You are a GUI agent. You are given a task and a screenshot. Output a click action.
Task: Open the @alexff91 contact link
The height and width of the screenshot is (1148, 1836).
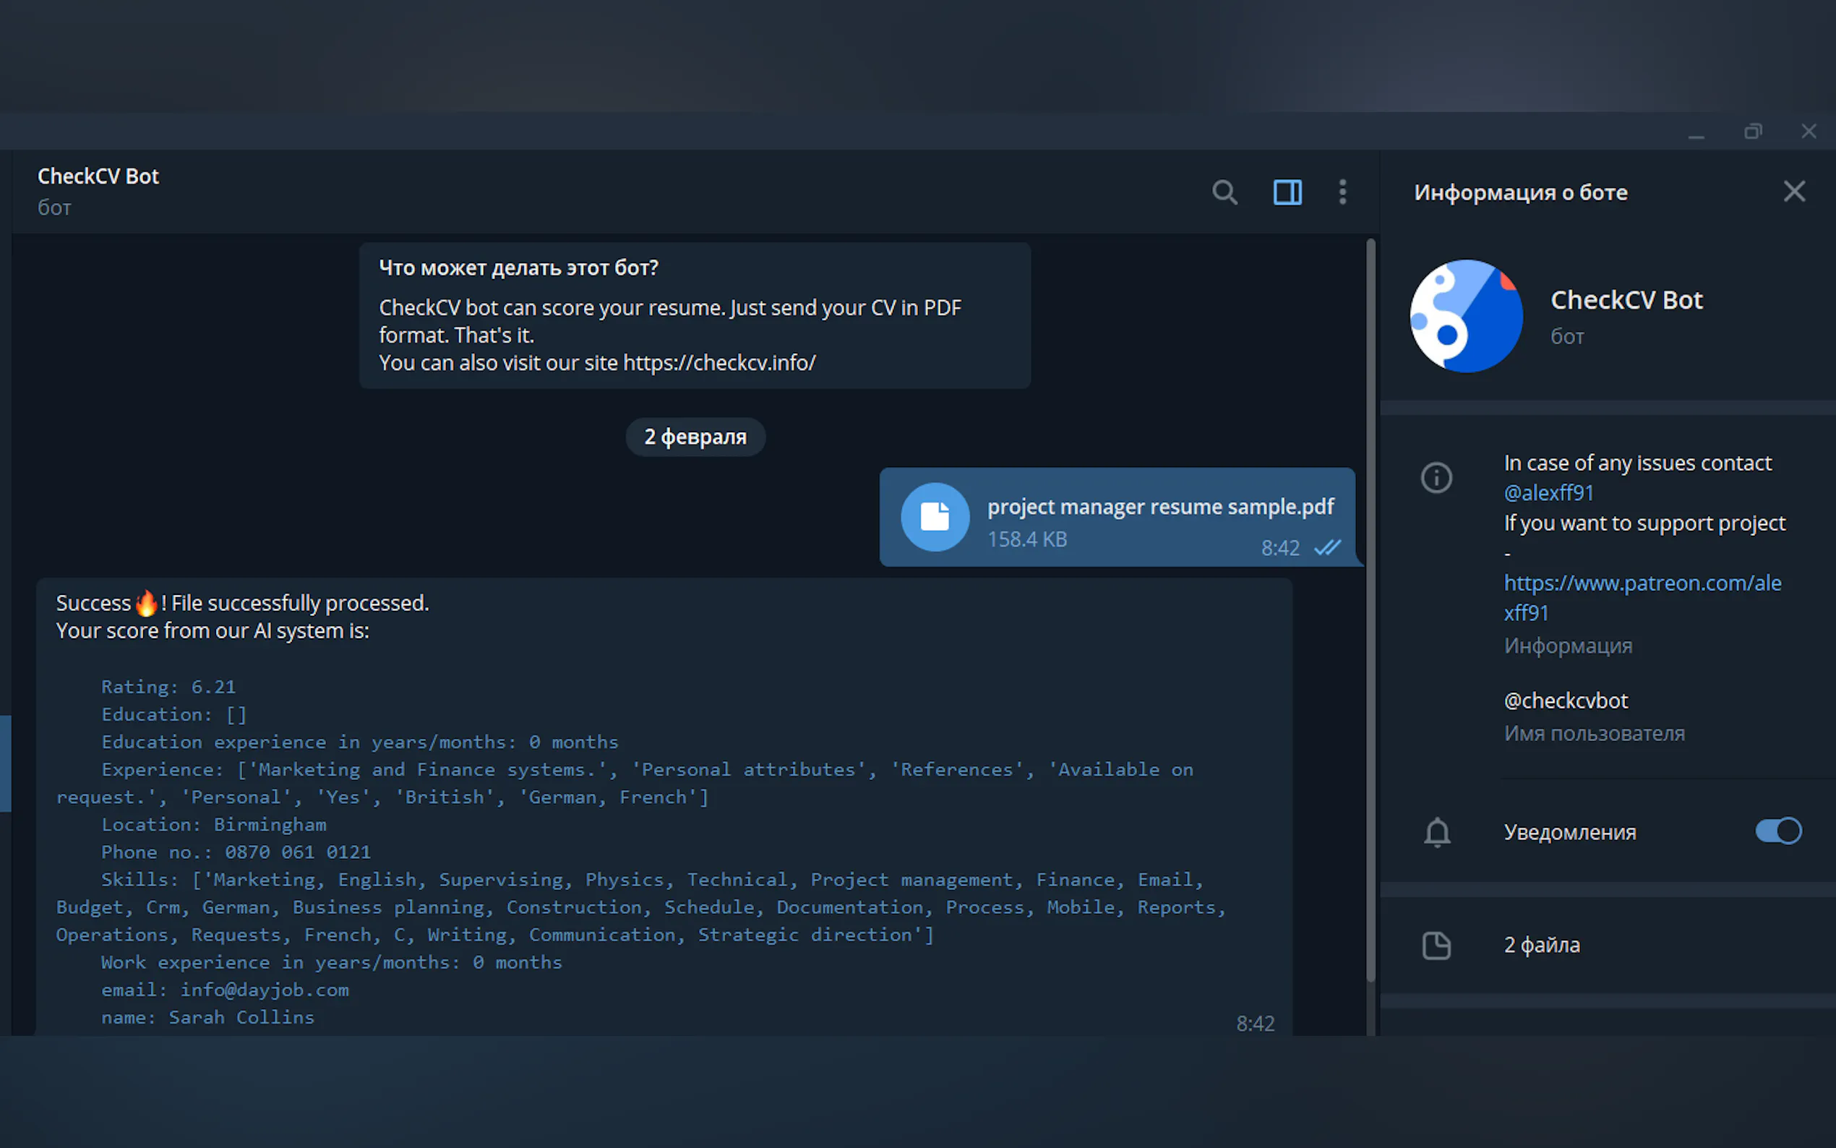(x=1548, y=493)
